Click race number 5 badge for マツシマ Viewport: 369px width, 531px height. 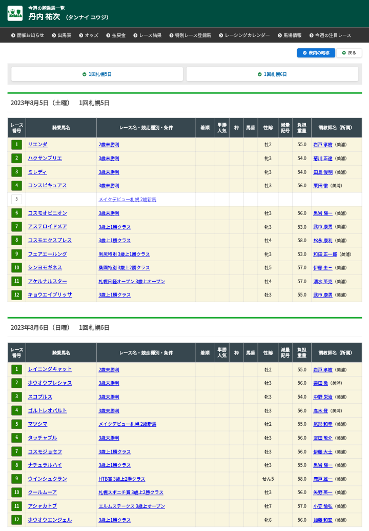pos(16,424)
